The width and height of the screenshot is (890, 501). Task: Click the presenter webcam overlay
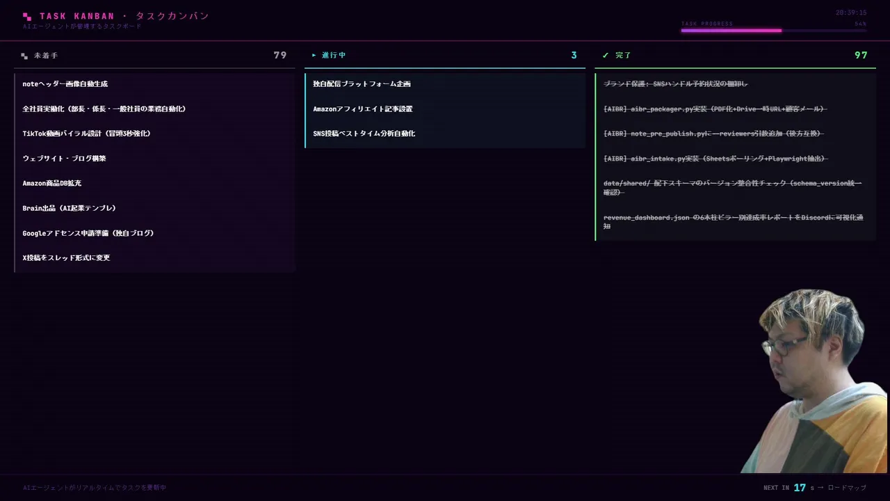(x=814, y=381)
